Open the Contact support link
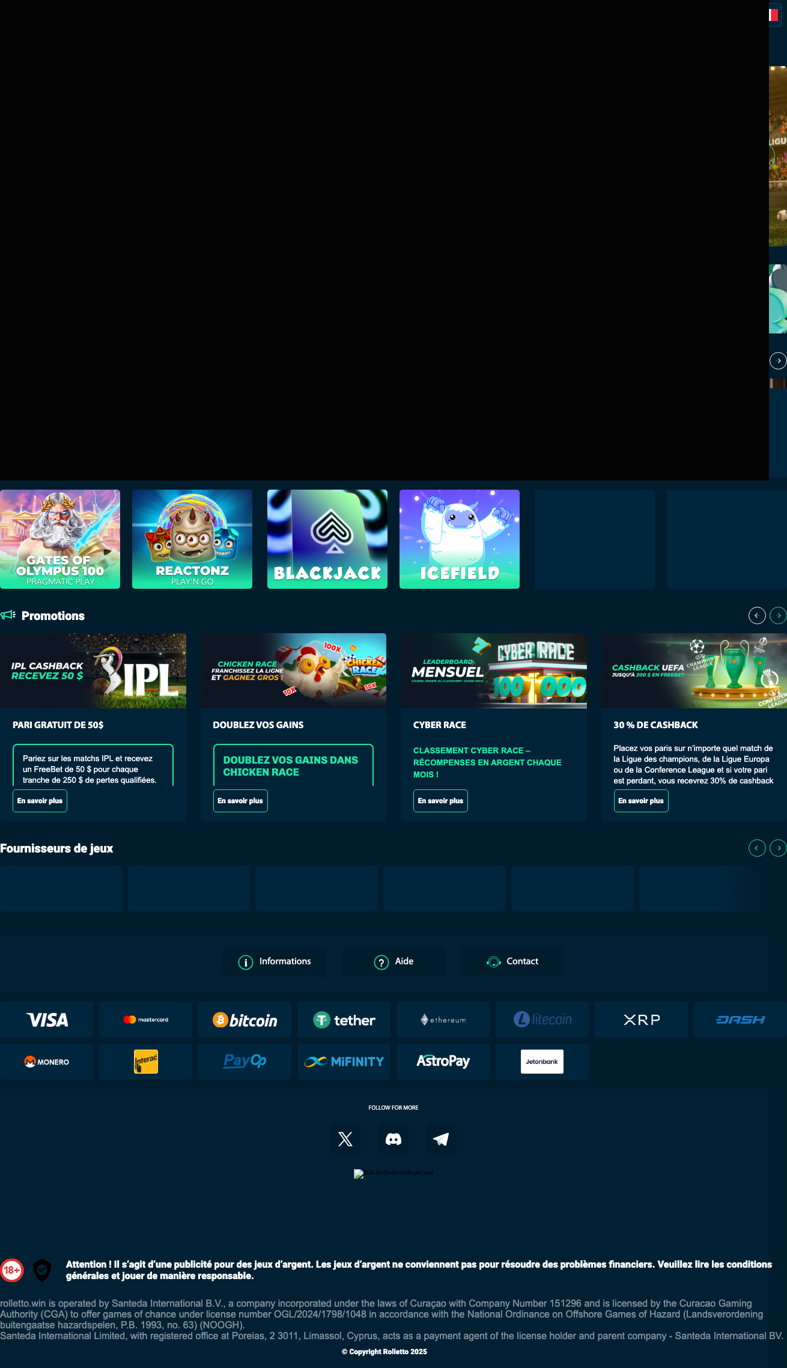 coord(512,962)
